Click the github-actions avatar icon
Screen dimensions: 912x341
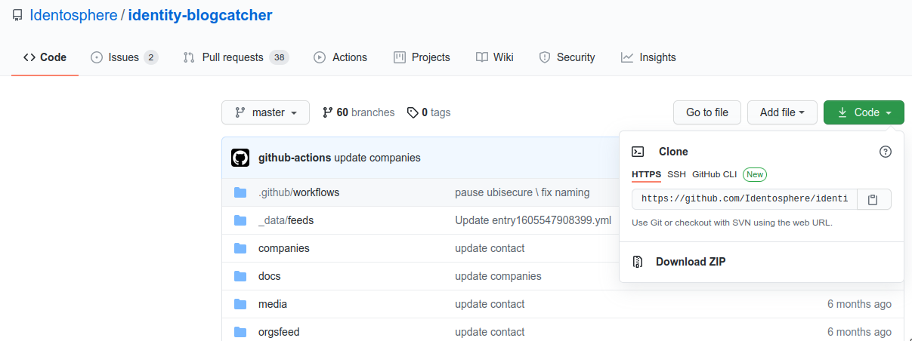pos(240,158)
